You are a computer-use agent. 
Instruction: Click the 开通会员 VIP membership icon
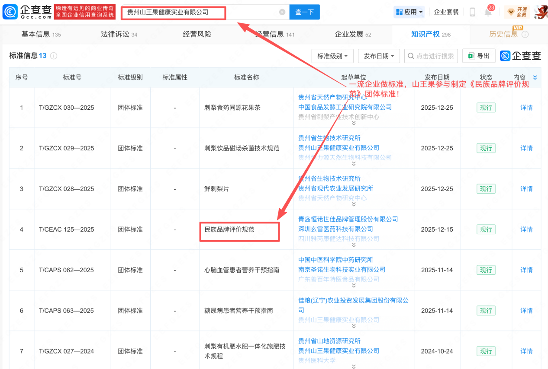(517, 12)
